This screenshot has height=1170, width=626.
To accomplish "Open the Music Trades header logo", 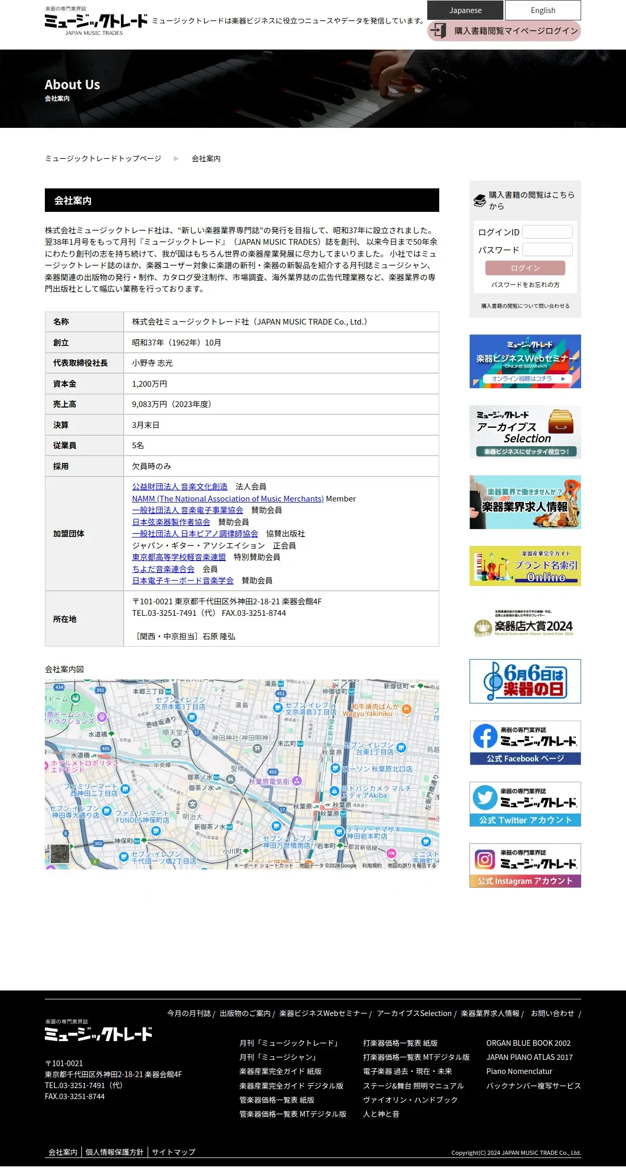I will pos(96,21).
